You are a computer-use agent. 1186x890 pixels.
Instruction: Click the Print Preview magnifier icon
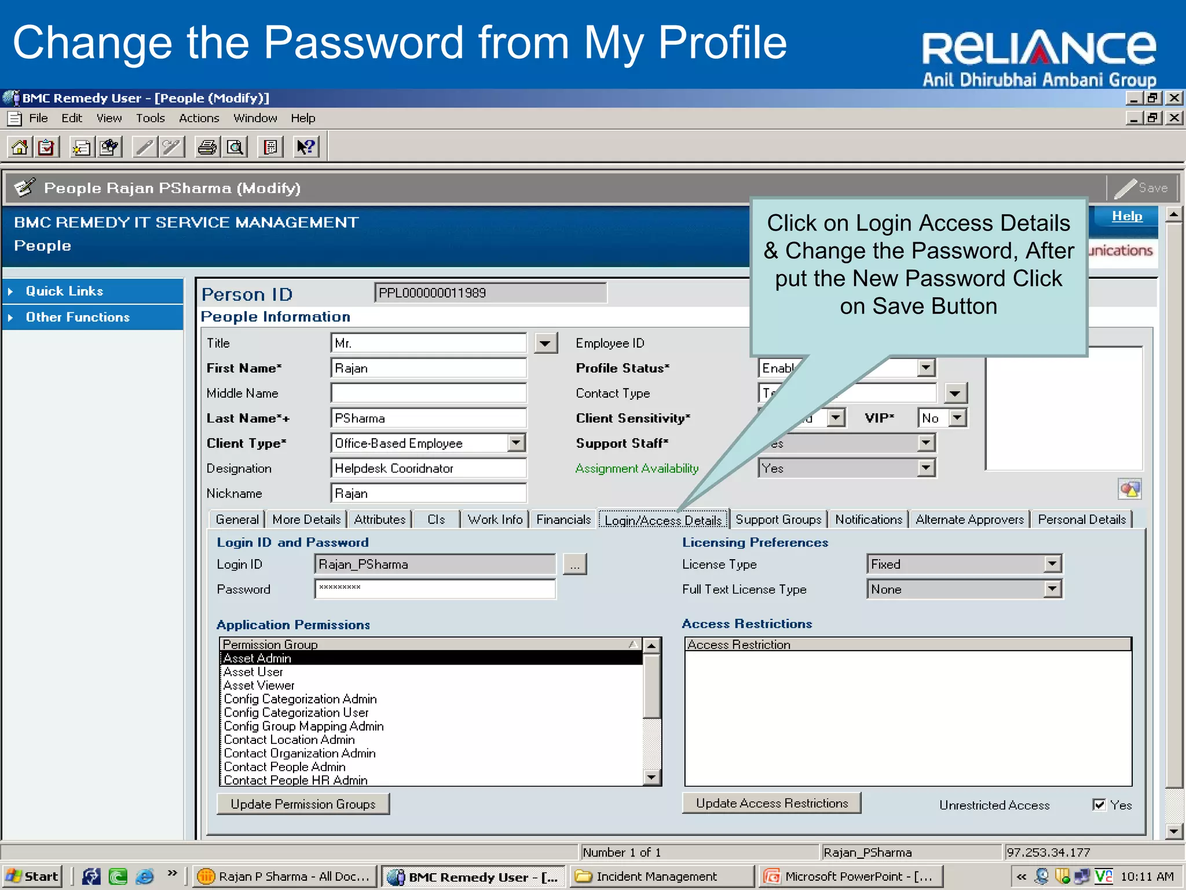[x=235, y=147]
